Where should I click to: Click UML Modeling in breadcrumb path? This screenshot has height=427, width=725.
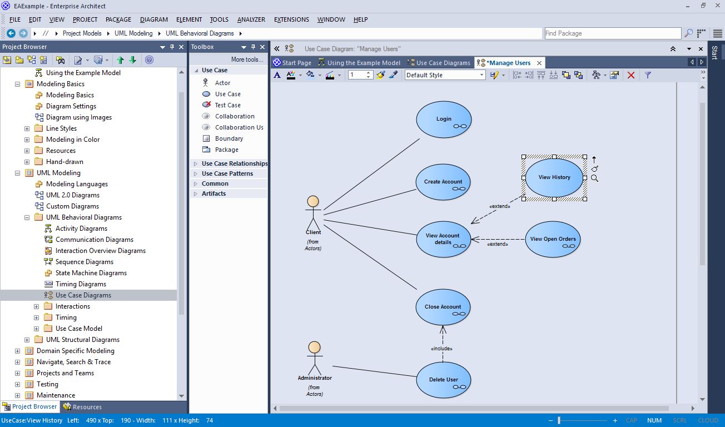[133, 33]
